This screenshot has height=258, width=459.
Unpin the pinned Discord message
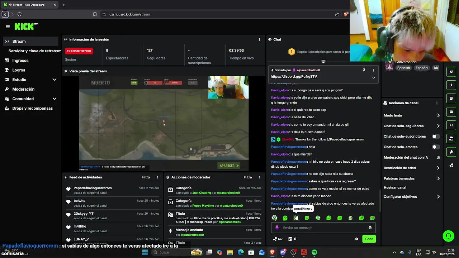[x=364, y=70]
